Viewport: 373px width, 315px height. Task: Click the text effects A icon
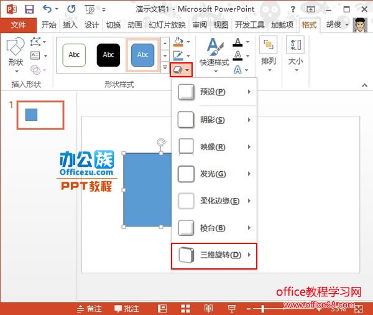click(x=237, y=70)
